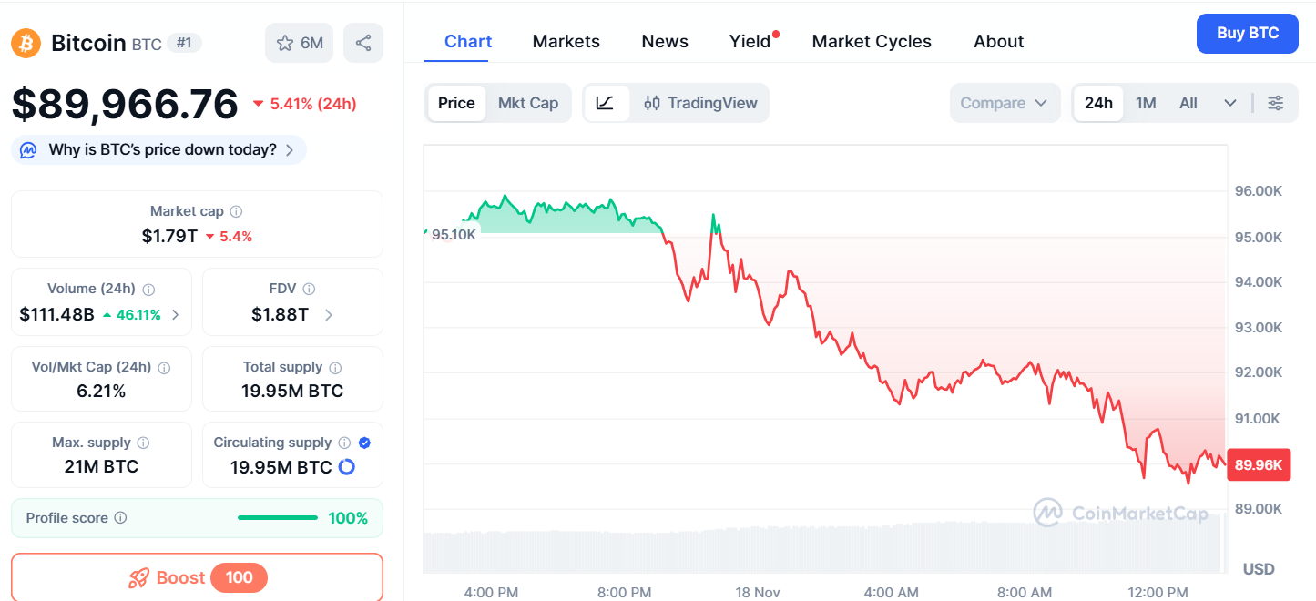
Task: Click the Buy BTC button
Action: (x=1247, y=34)
